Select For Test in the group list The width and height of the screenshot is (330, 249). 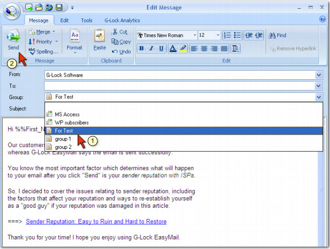pos(184,131)
